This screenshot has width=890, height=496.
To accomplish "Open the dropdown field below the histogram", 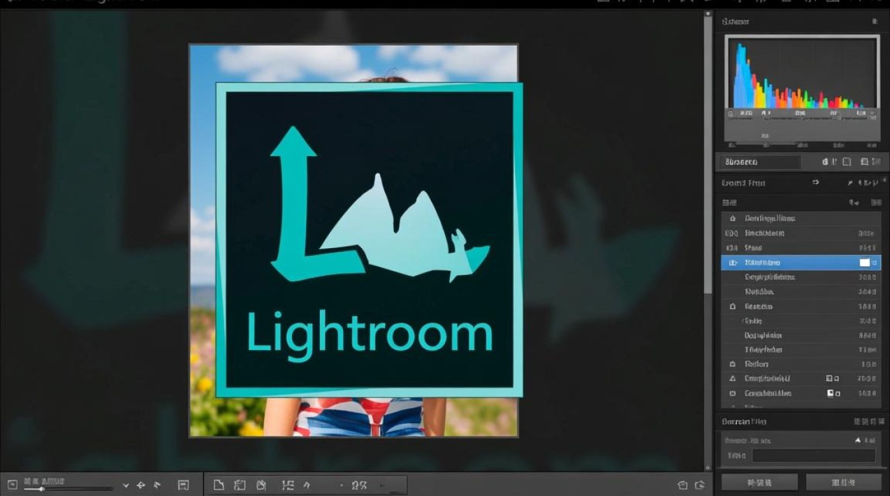I will [760, 162].
